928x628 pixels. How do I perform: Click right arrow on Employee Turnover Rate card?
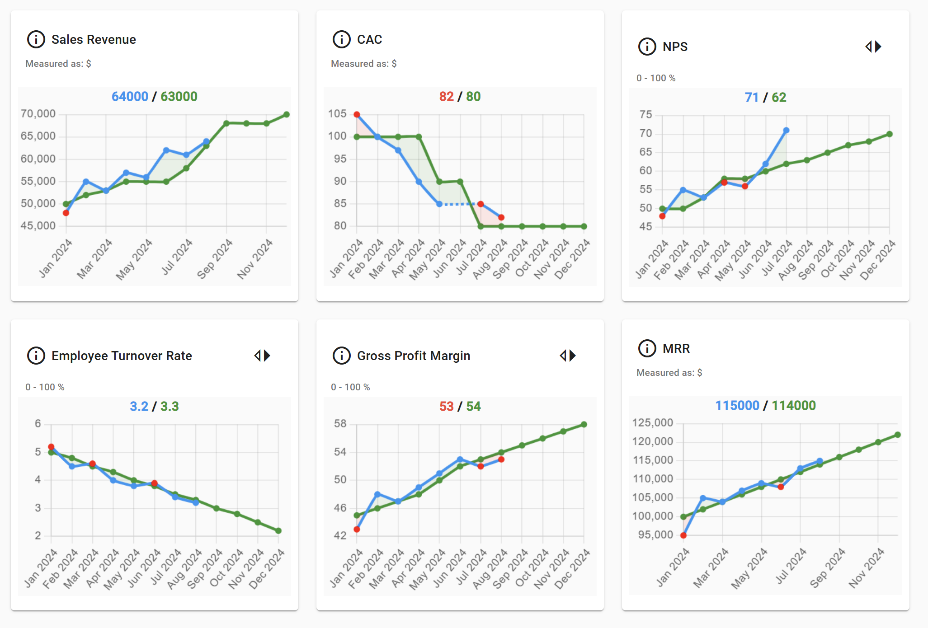(267, 356)
